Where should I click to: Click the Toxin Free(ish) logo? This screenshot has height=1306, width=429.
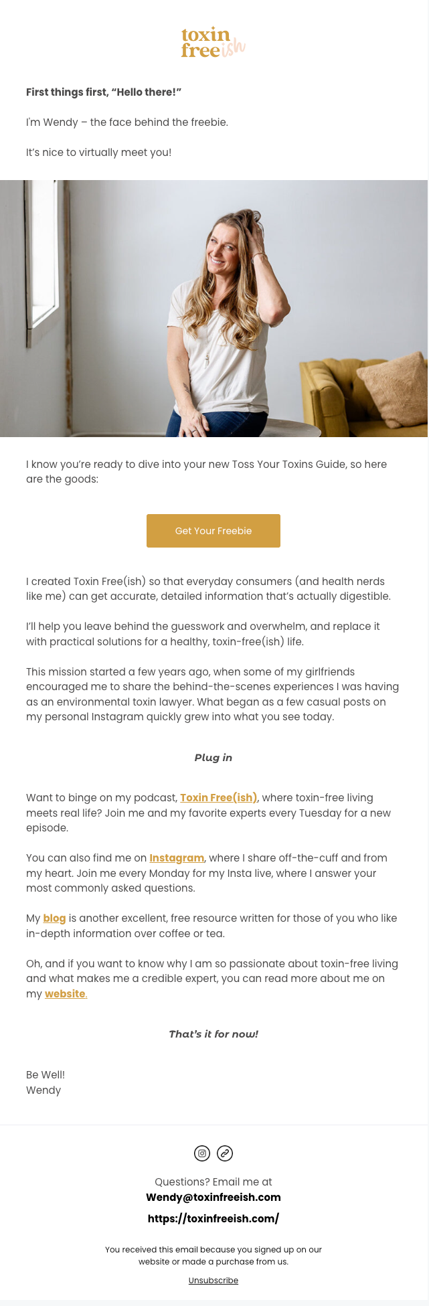coord(213,43)
